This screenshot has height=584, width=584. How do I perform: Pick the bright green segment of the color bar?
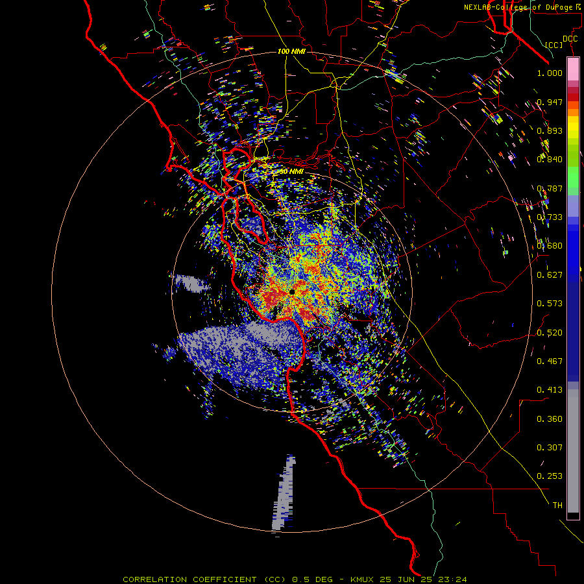[573, 177]
